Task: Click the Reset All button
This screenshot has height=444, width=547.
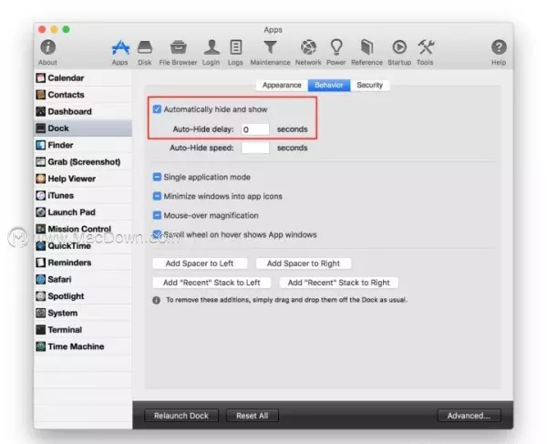Action: point(253,416)
